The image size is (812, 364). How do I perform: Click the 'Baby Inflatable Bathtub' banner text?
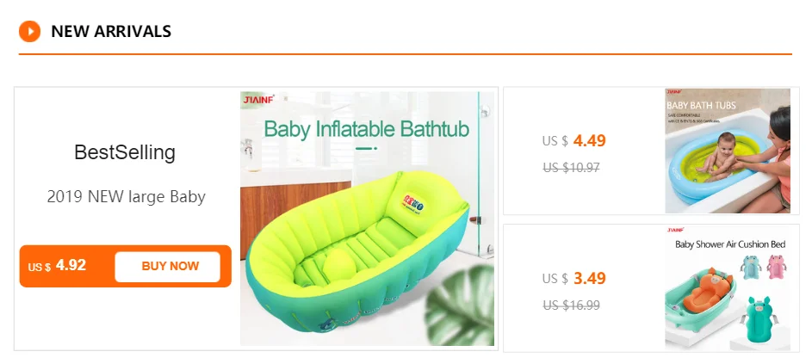(366, 130)
